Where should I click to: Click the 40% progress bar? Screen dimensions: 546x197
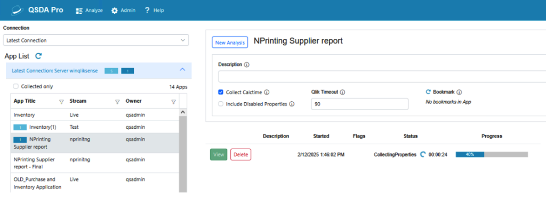pos(492,154)
